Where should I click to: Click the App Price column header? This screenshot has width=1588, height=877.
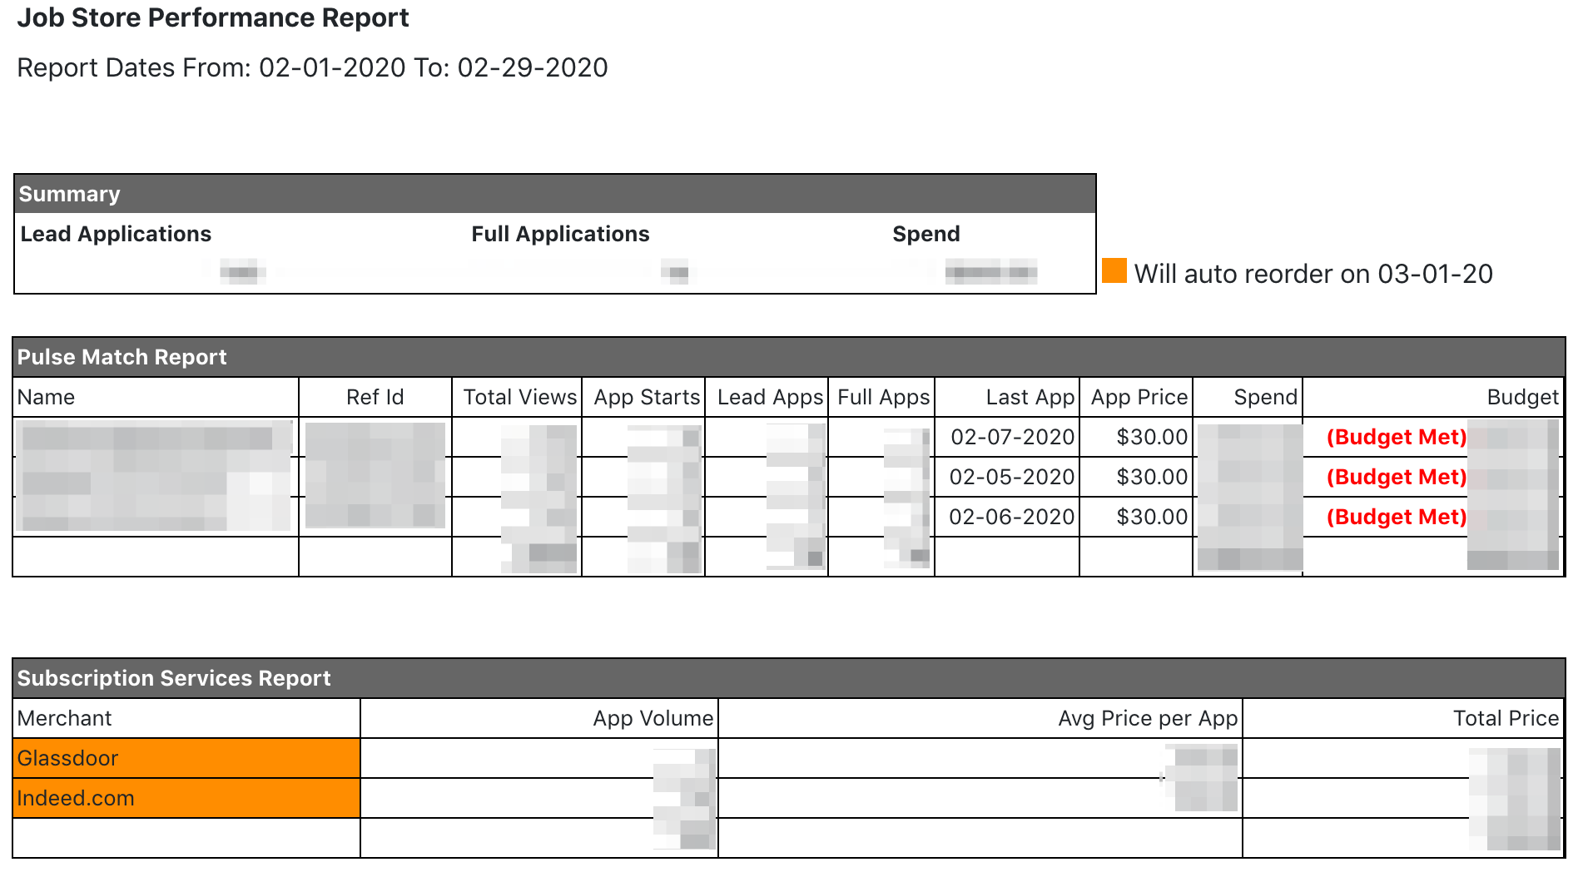pos(1139,397)
